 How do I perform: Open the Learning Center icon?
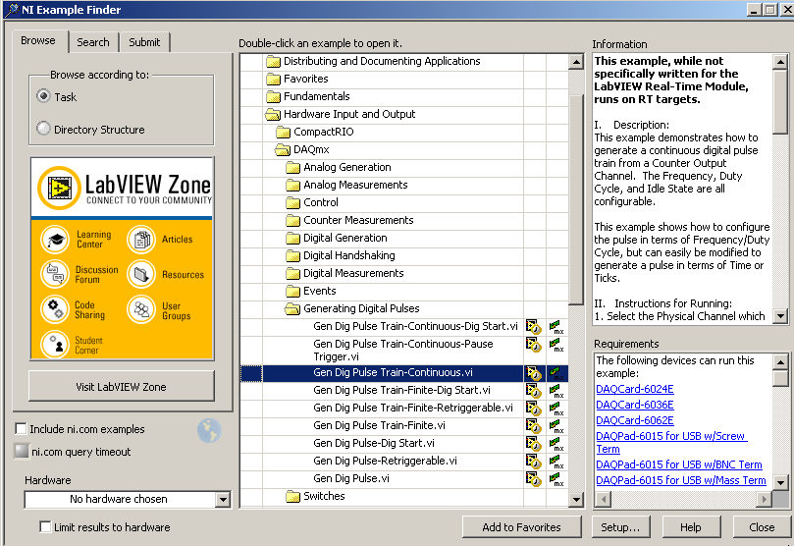[x=55, y=239]
